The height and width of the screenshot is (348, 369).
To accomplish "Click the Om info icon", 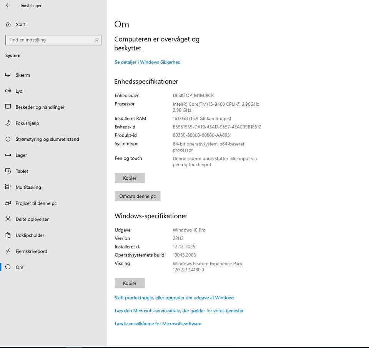I will coord(8,267).
